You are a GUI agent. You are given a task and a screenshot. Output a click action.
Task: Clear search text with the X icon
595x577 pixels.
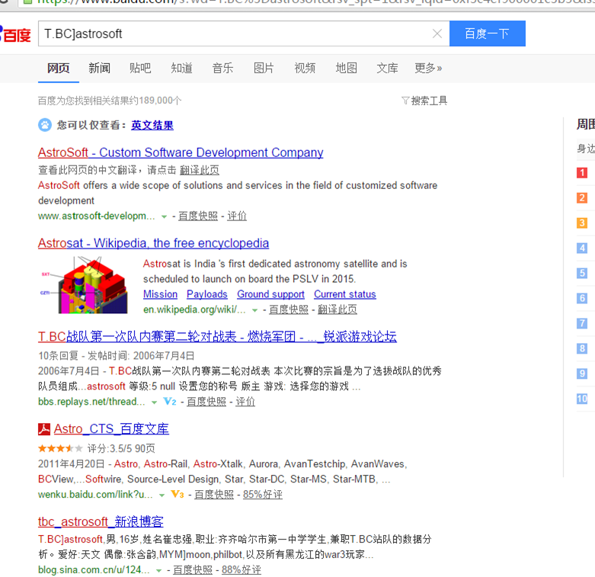[437, 34]
